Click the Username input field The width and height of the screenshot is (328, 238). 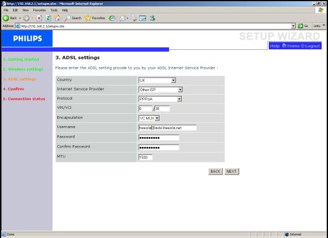[167, 128]
